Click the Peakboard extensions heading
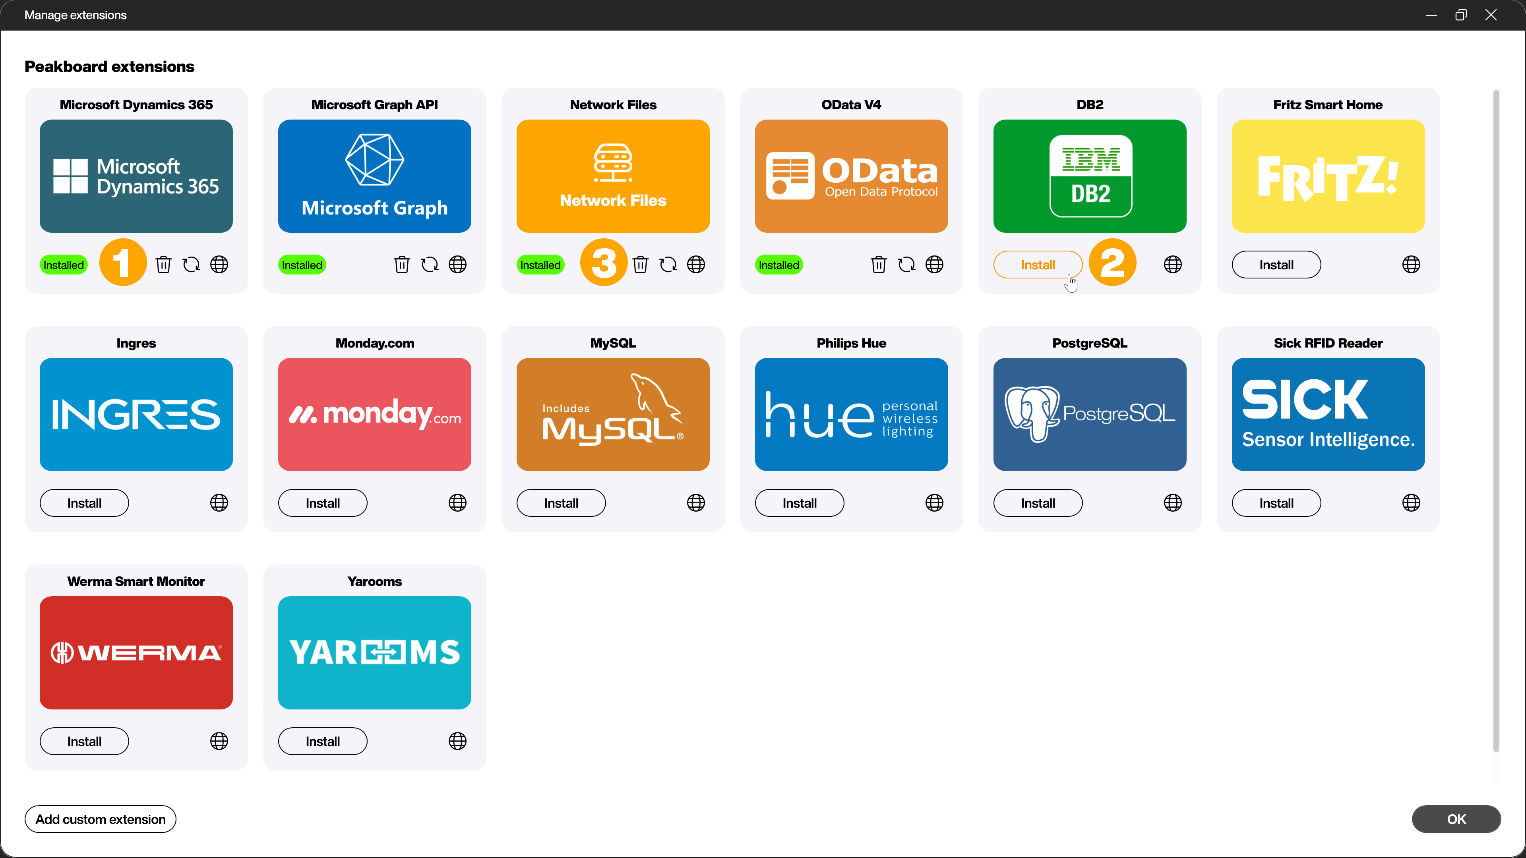This screenshot has width=1526, height=858. (110, 67)
